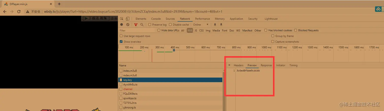Viewport: 384px width, 111px height.
Task: Click the insecure site warning icon
Action: pos(28,12)
